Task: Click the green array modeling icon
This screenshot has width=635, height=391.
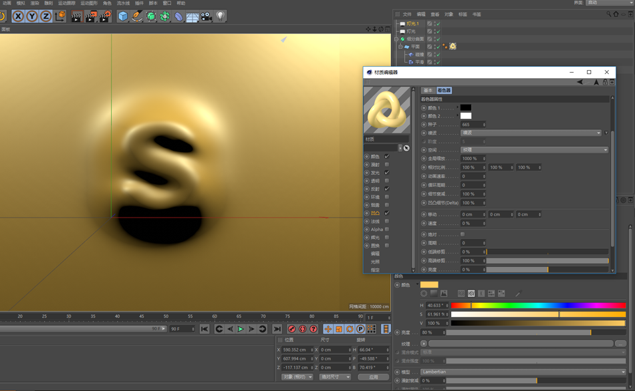Action: tap(165, 16)
